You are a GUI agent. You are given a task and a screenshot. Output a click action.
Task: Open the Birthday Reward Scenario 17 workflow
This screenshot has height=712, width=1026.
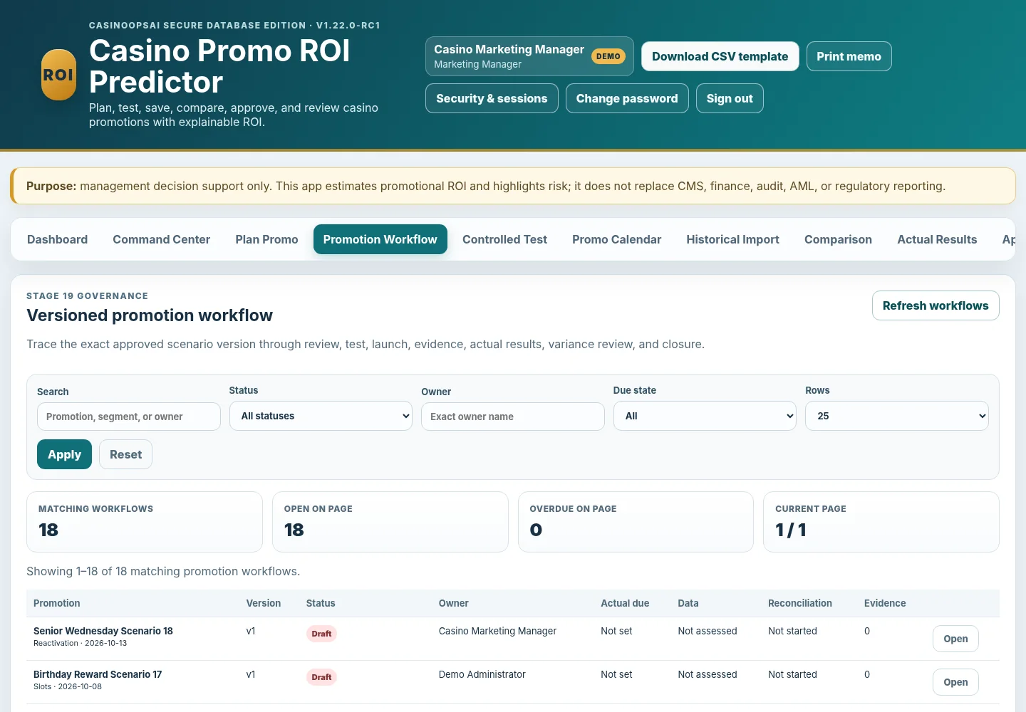click(x=955, y=682)
